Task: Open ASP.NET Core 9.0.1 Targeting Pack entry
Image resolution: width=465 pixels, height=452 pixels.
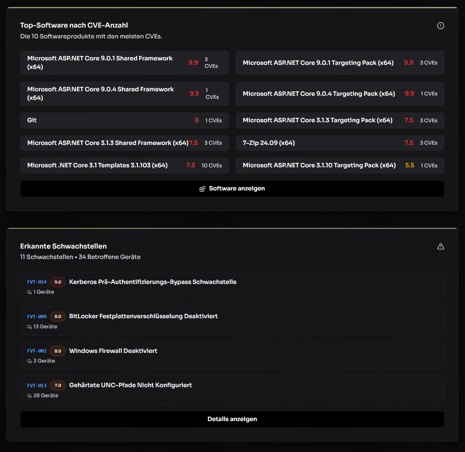Action: point(340,63)
